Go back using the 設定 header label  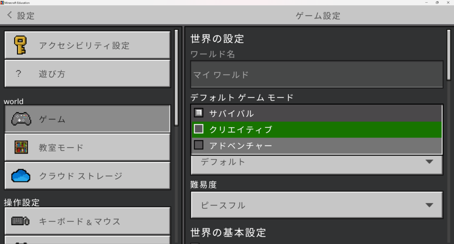pyautogui.click(x=26, y=16)
